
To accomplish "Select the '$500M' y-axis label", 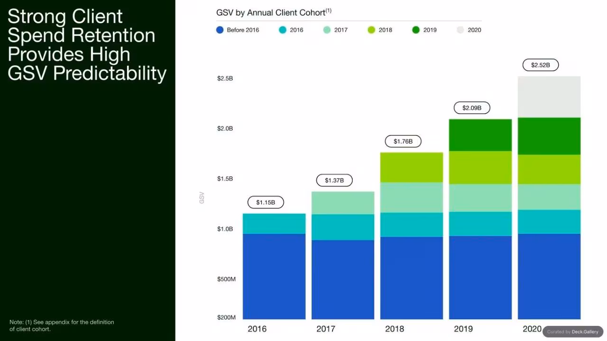I will click(x=226, y=279).
